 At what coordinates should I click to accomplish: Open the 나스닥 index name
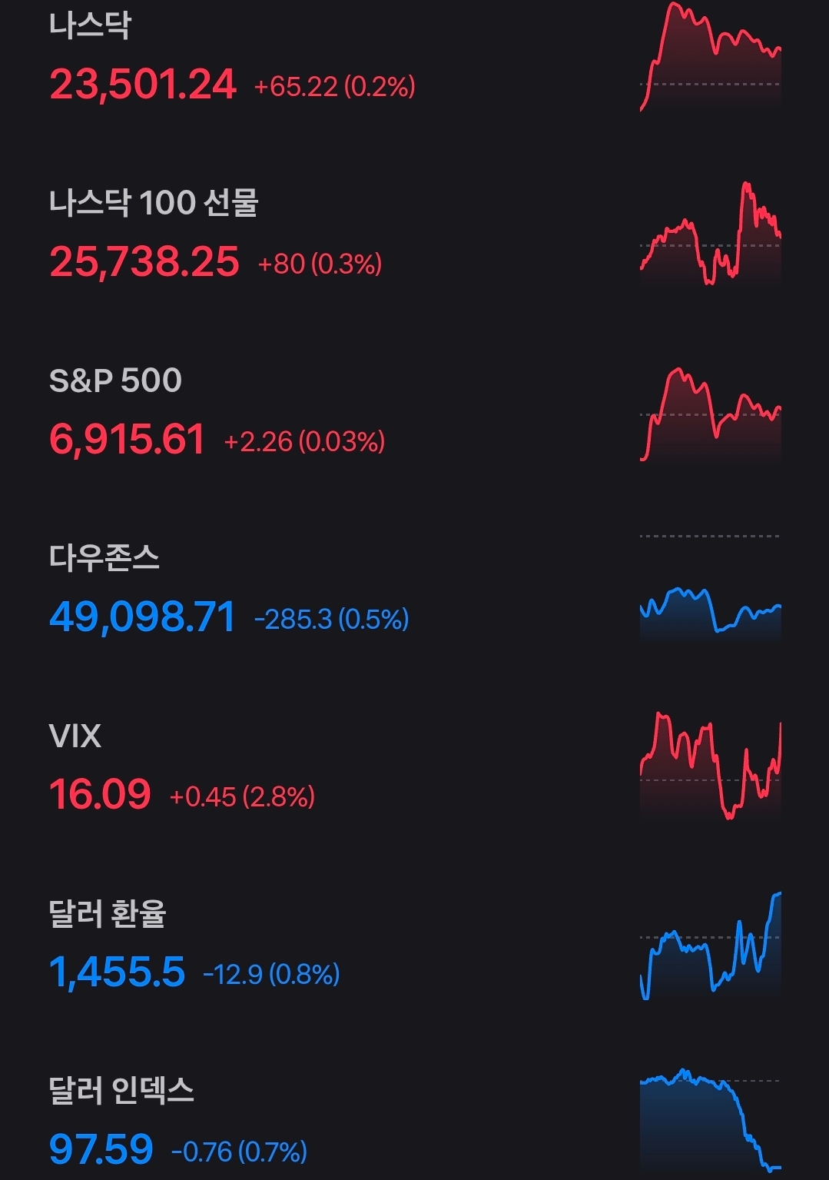(x=90, y=25)
